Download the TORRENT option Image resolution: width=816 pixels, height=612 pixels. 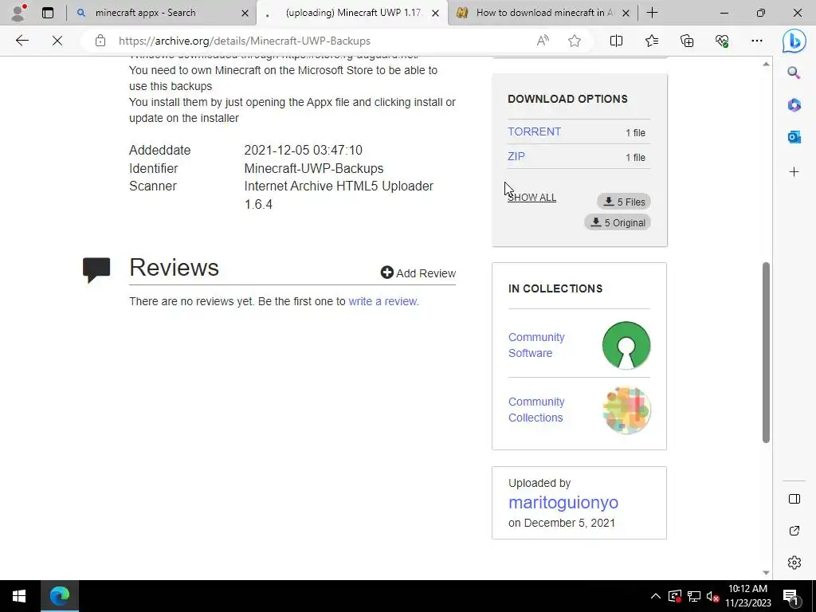pos(534,131)
